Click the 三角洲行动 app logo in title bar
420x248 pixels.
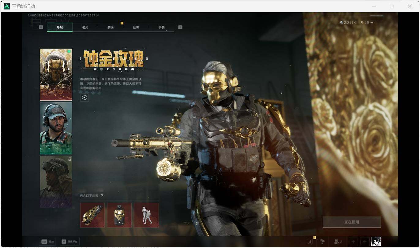7,6
